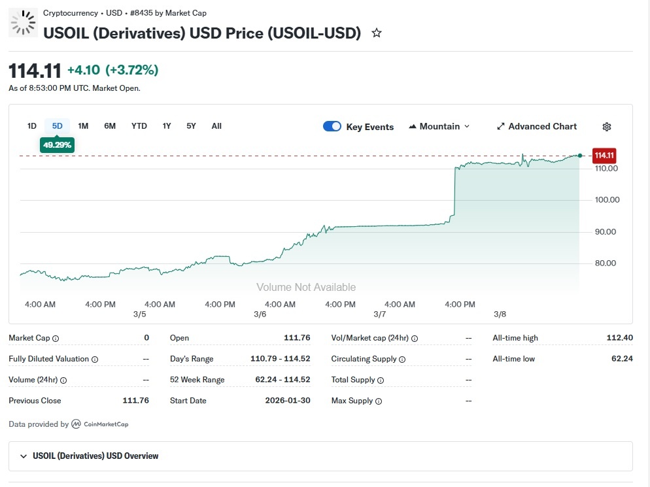
Task: Click the Advanced Chart diagonal arrow icon
Action: coord(500,126)
